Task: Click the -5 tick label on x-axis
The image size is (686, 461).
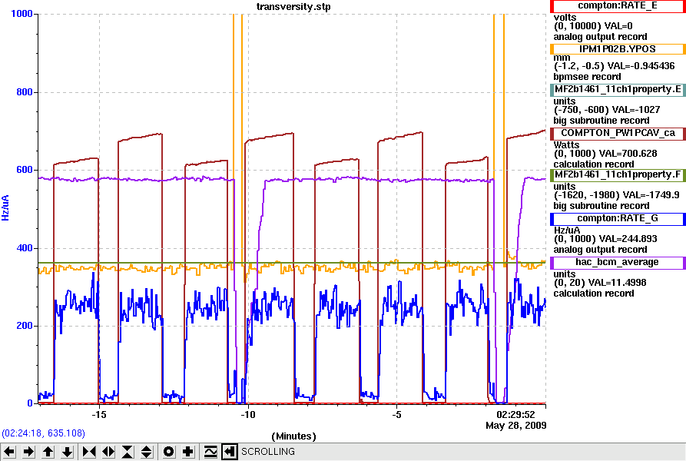Action: [x=396, y=414]
